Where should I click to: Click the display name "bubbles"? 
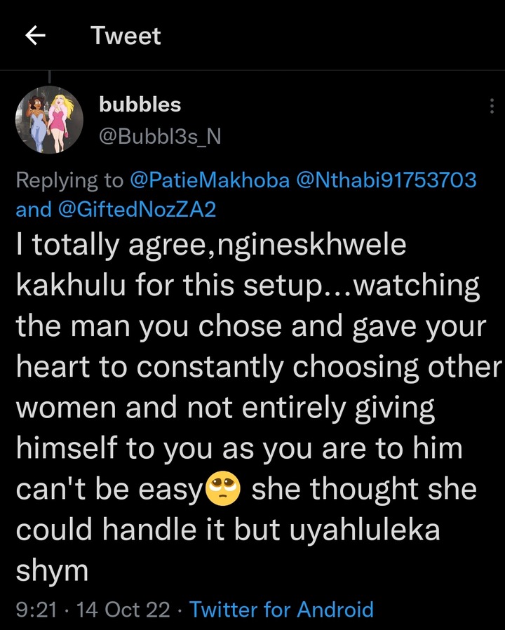point(140,105)
